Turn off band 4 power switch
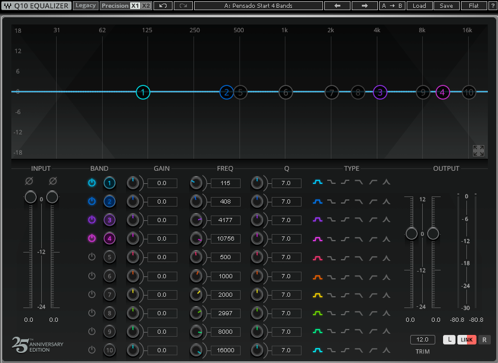This screenshot has width=498, height=363. (x=92, y=238)
